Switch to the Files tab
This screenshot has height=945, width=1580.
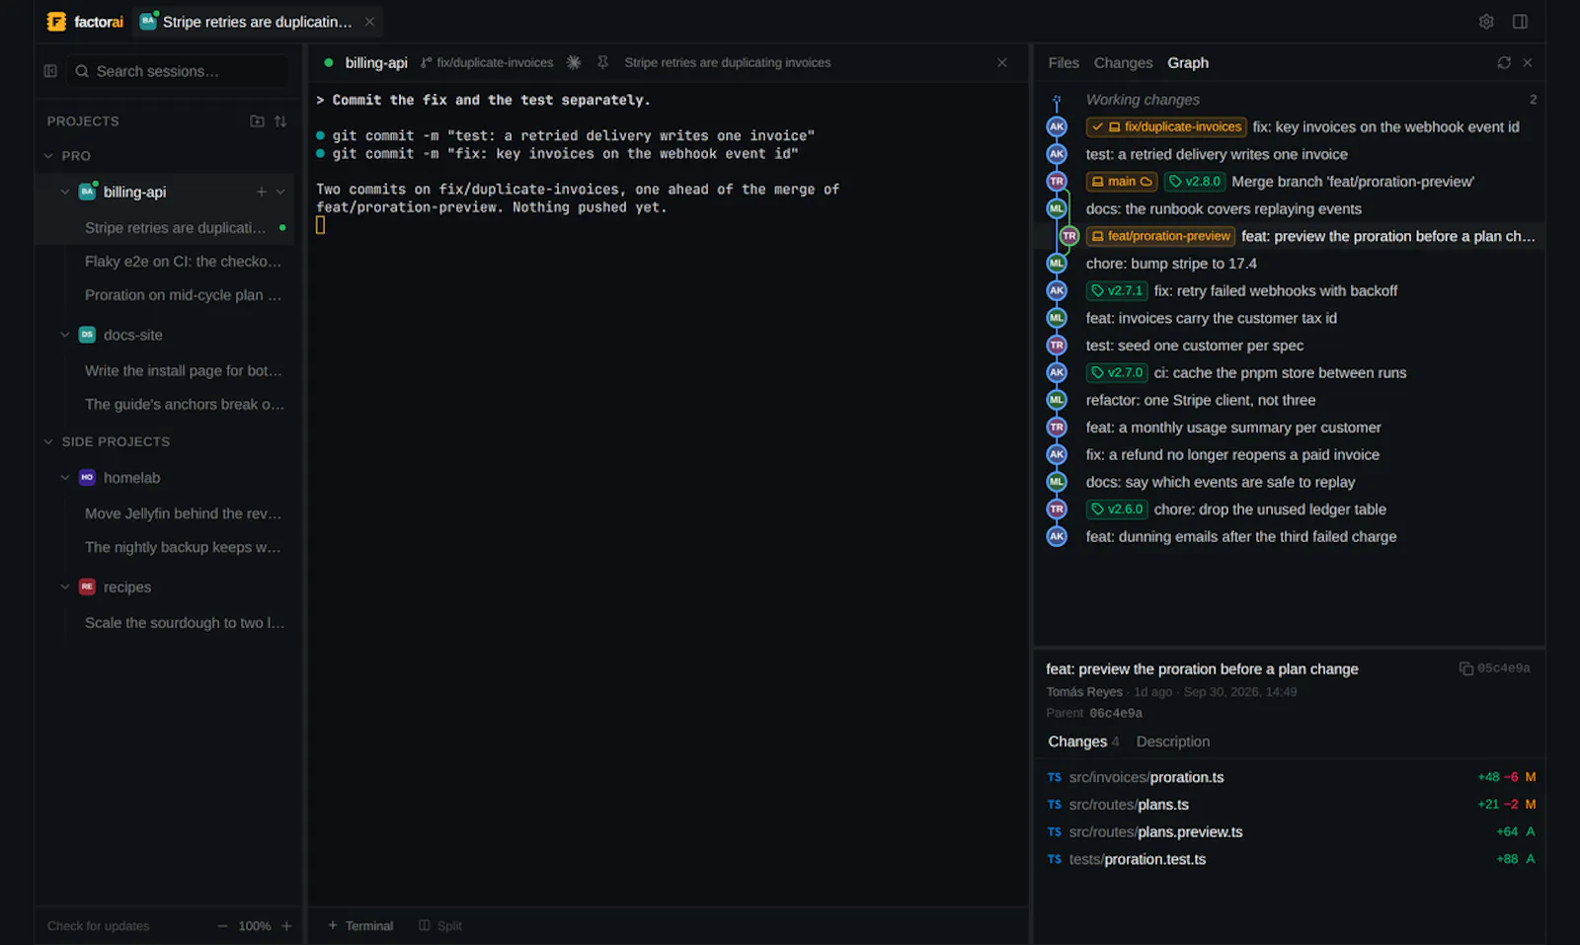click(1064, 62)
